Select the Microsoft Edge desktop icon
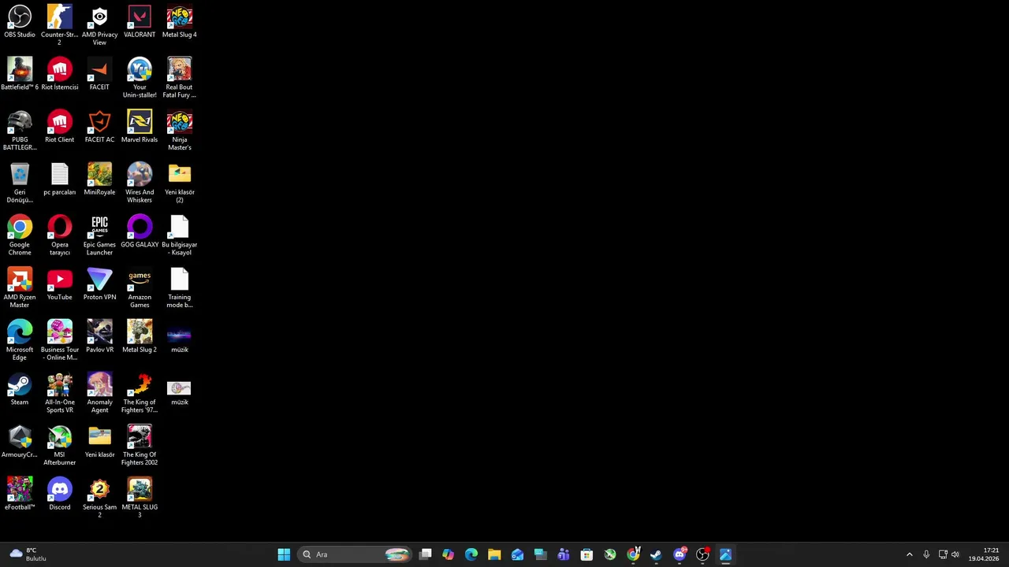Screen dimensions: 1009x567 (20, 340)
